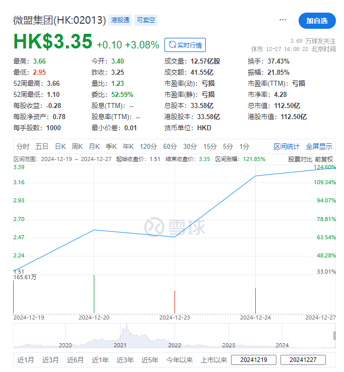Switch to the 分时 chart tab
Image resolution: width=344 pixels, height=372 pixels.
point(23,146)
